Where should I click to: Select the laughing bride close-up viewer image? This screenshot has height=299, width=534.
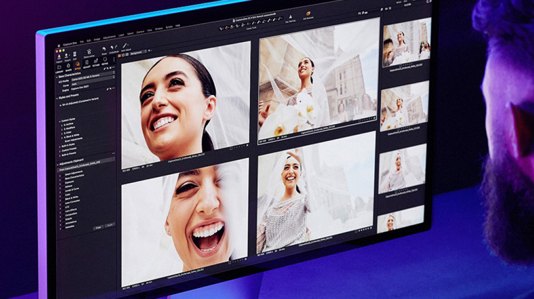click(185, 223)
